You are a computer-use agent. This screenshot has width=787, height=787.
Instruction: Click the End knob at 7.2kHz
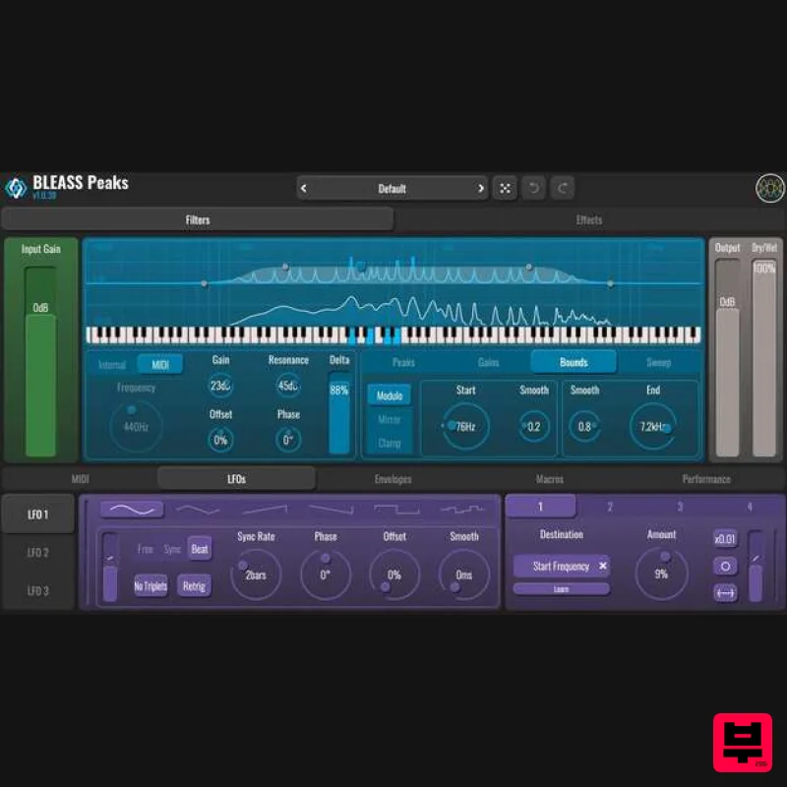click(652, 427)
